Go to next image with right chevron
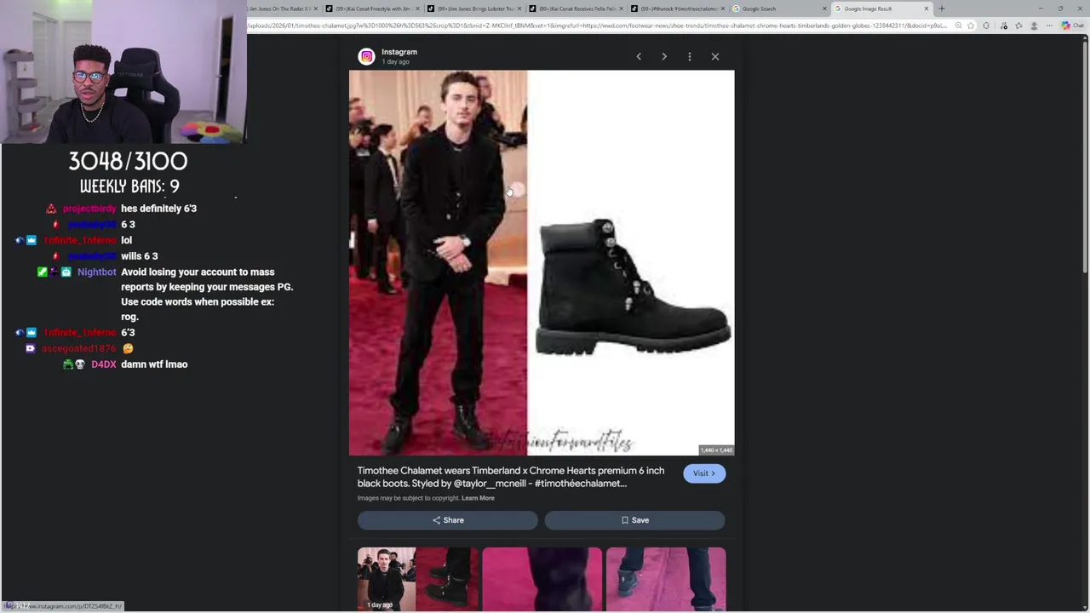This screenshot has height=613, width=1090. click(664, 56)
